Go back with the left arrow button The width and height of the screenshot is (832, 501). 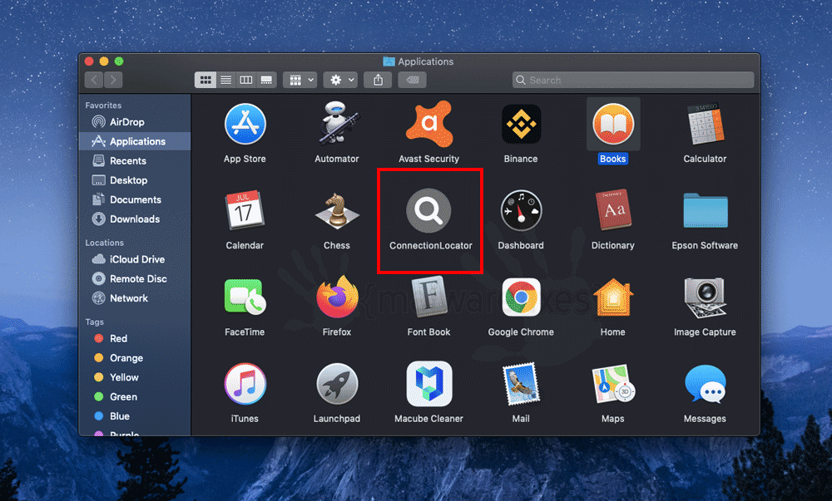point(94,80)
